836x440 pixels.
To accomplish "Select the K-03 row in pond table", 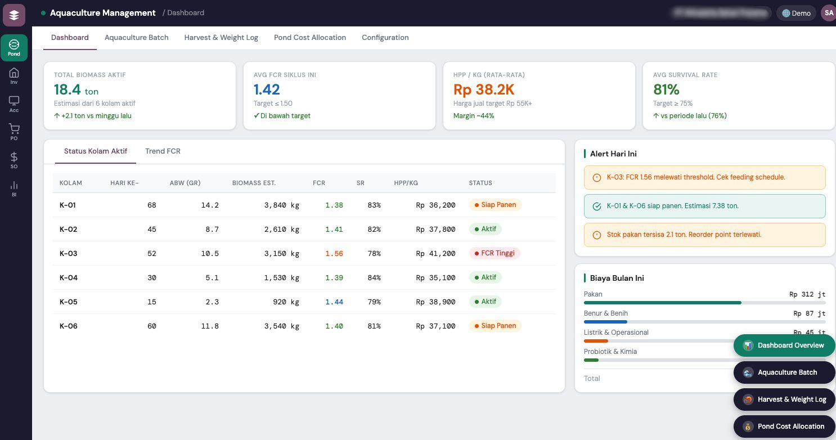I will click(304, 254).
